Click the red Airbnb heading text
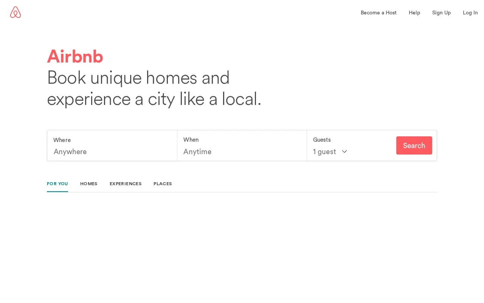This screenshot has height=303, width=484. (x=75, y=56)
